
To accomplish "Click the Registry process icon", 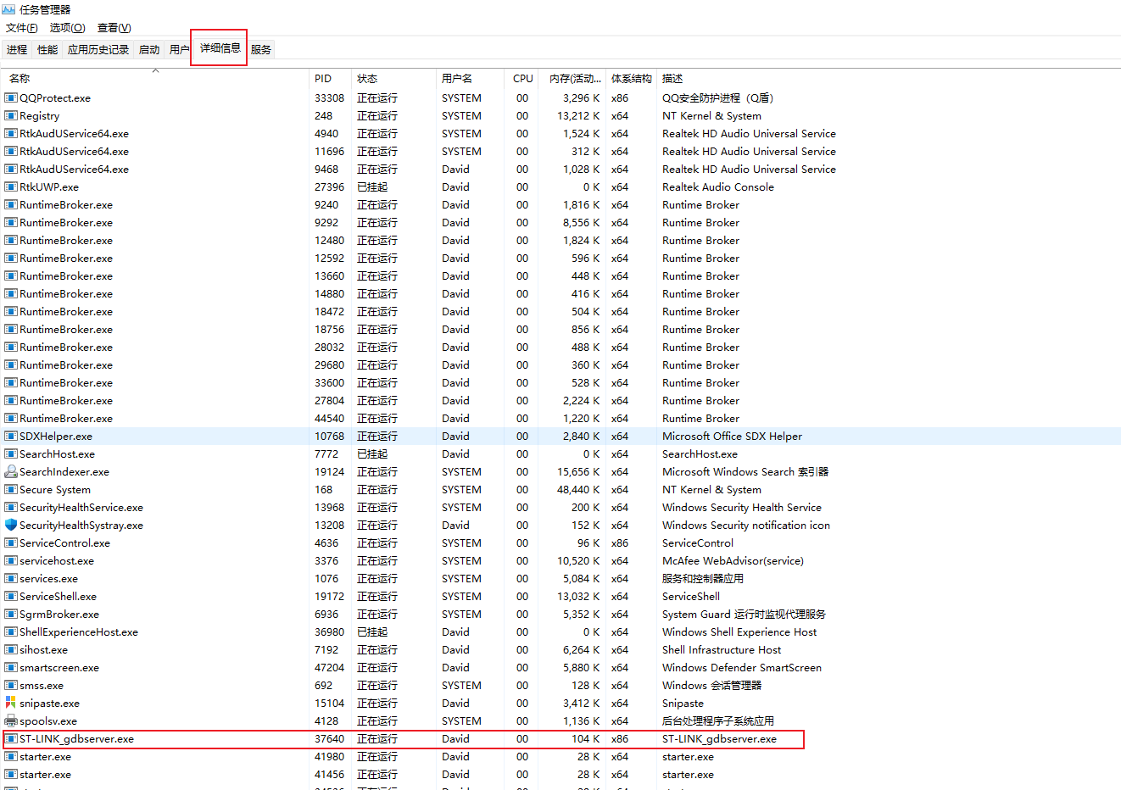I will [11, 115].
